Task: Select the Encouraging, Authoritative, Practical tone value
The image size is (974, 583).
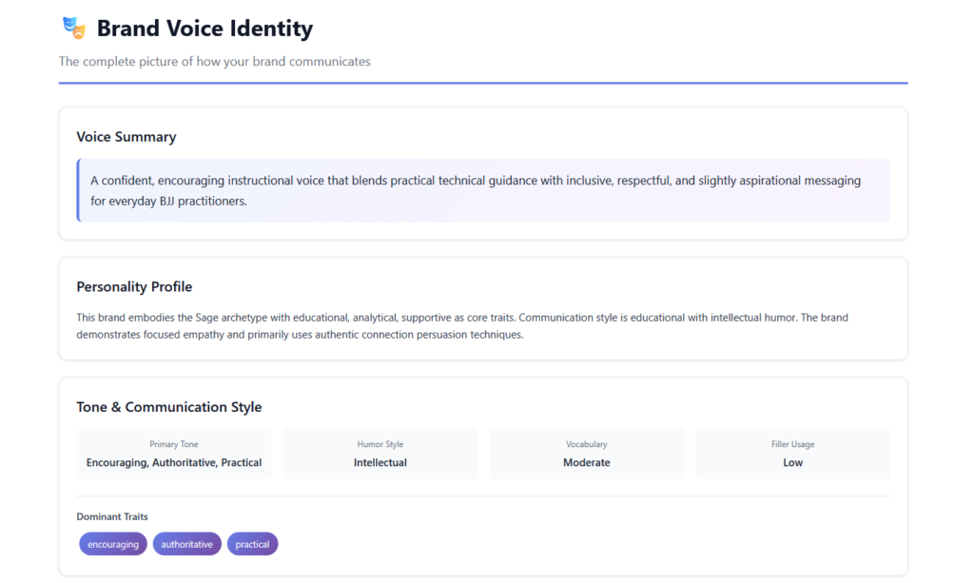Action: point(174,463)
